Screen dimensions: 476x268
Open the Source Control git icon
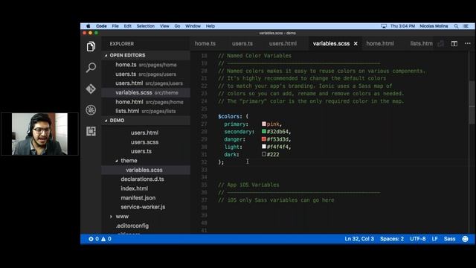pyautogui.click(x=91, y=89)
